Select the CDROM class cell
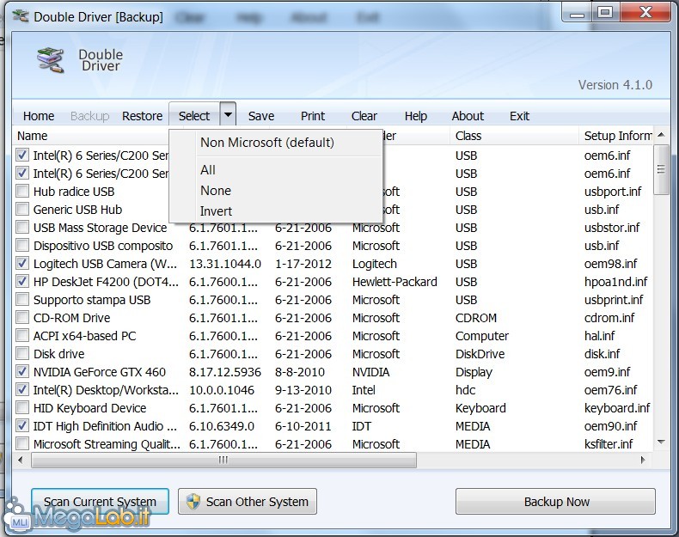 (476, 318)
